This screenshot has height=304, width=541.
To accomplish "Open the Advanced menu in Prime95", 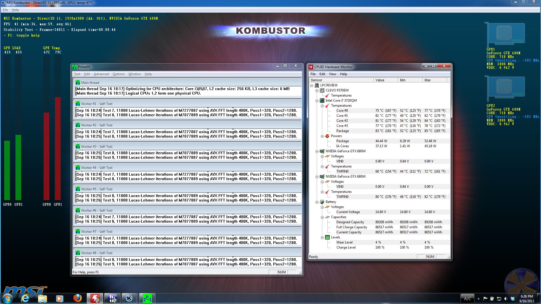I will pyautogui.click(x=101, y=74).
